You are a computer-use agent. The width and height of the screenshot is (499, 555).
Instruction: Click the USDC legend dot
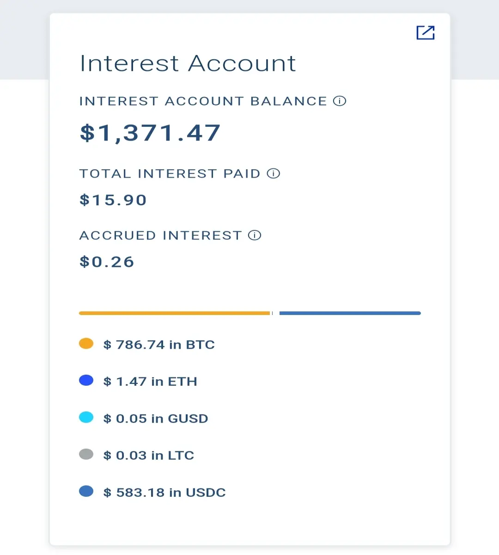point(86,491)
